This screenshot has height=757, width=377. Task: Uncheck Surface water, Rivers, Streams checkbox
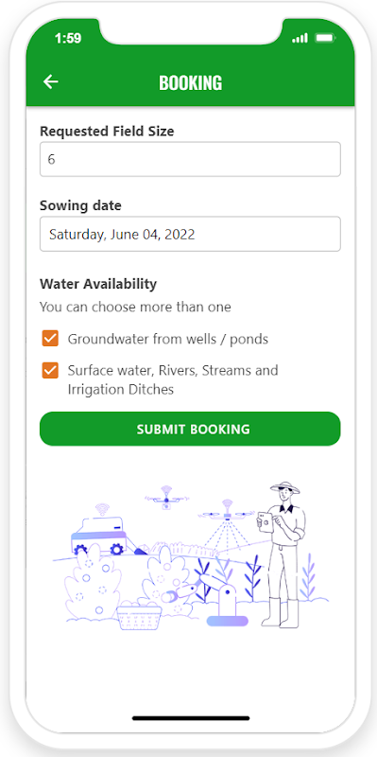[50, 370]
